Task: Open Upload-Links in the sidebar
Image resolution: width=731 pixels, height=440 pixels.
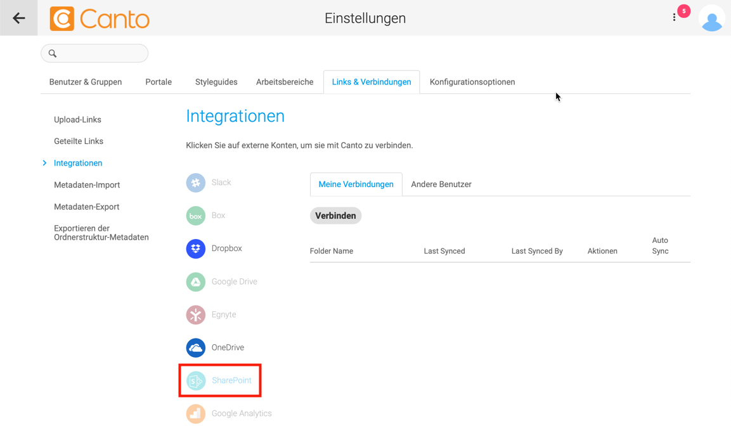Action: tap(77, 120)
